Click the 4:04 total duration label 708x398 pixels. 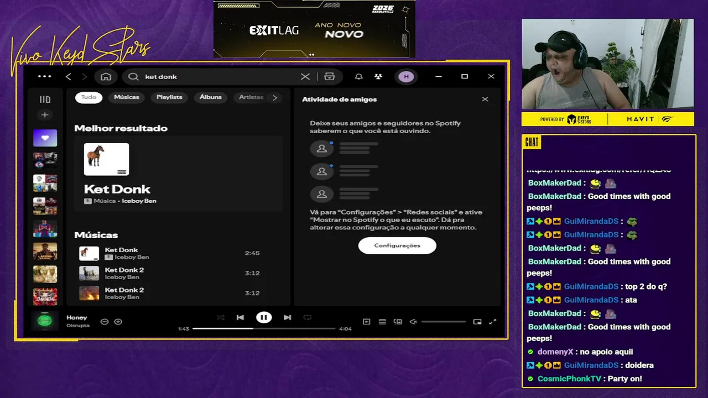click(345, 329)
